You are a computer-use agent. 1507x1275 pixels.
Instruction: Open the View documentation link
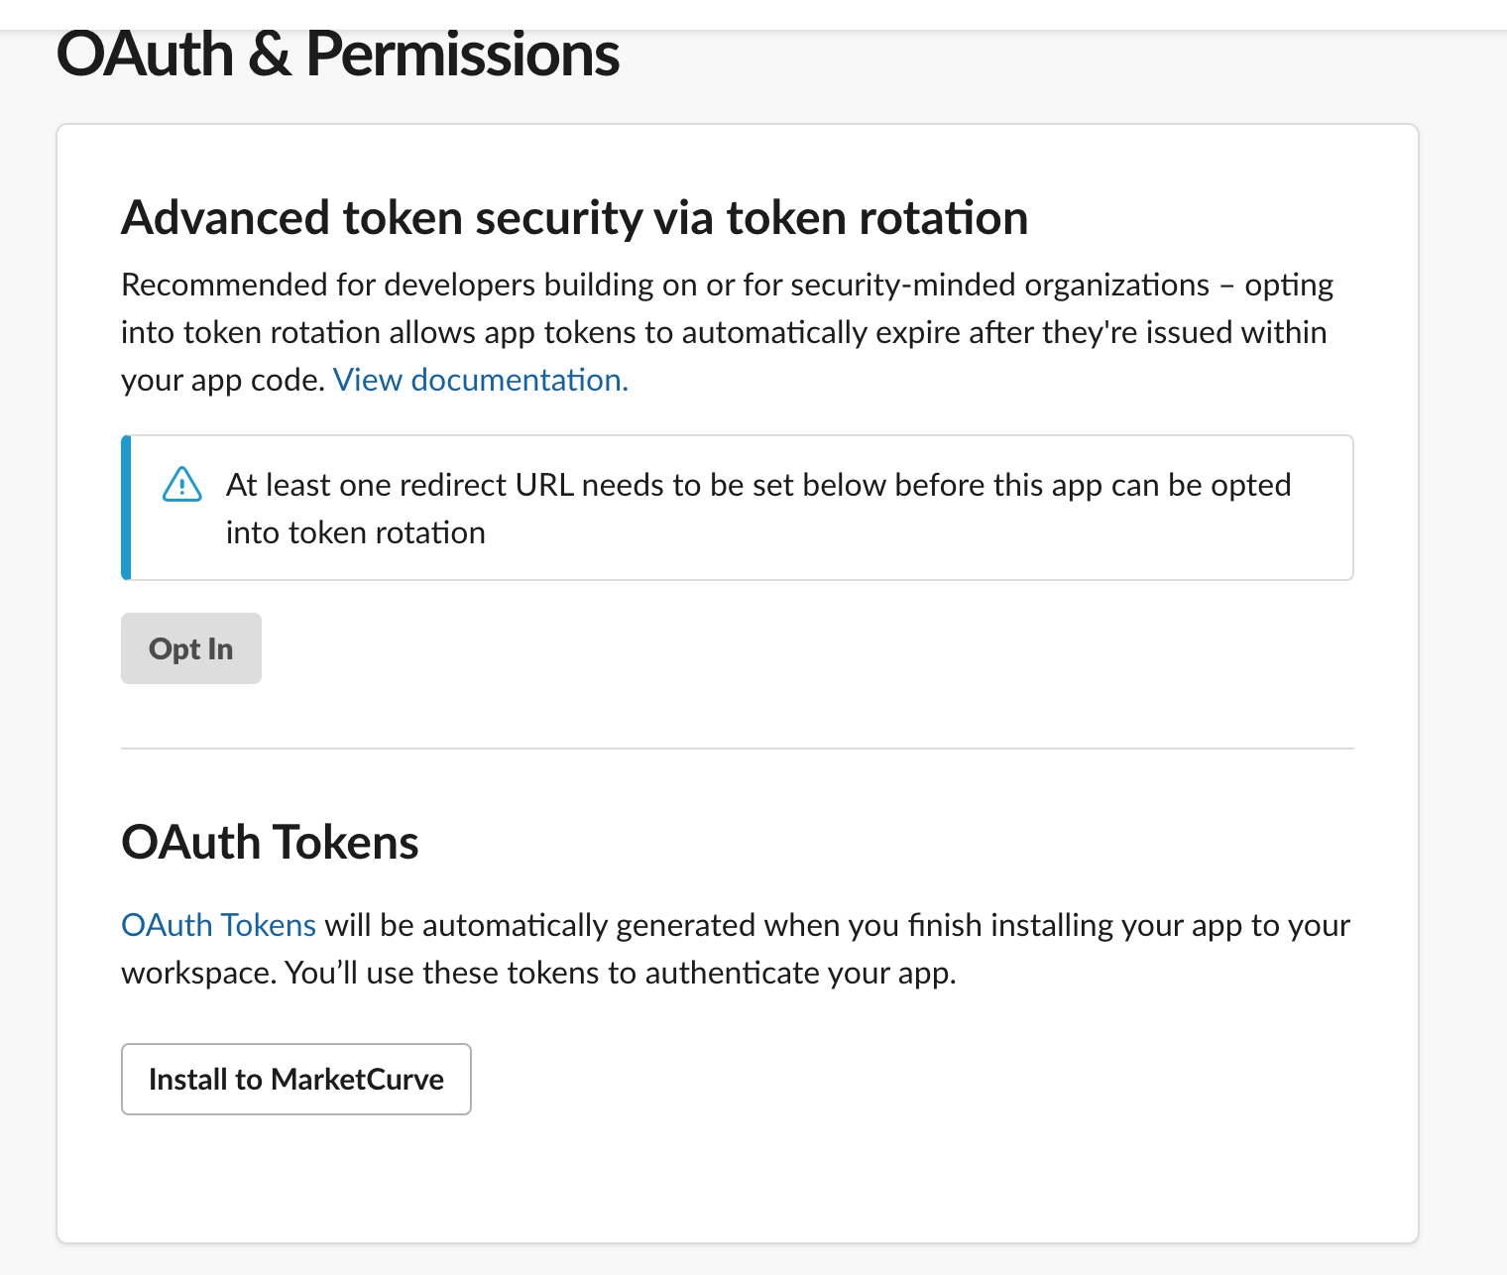tap(480, 380)
